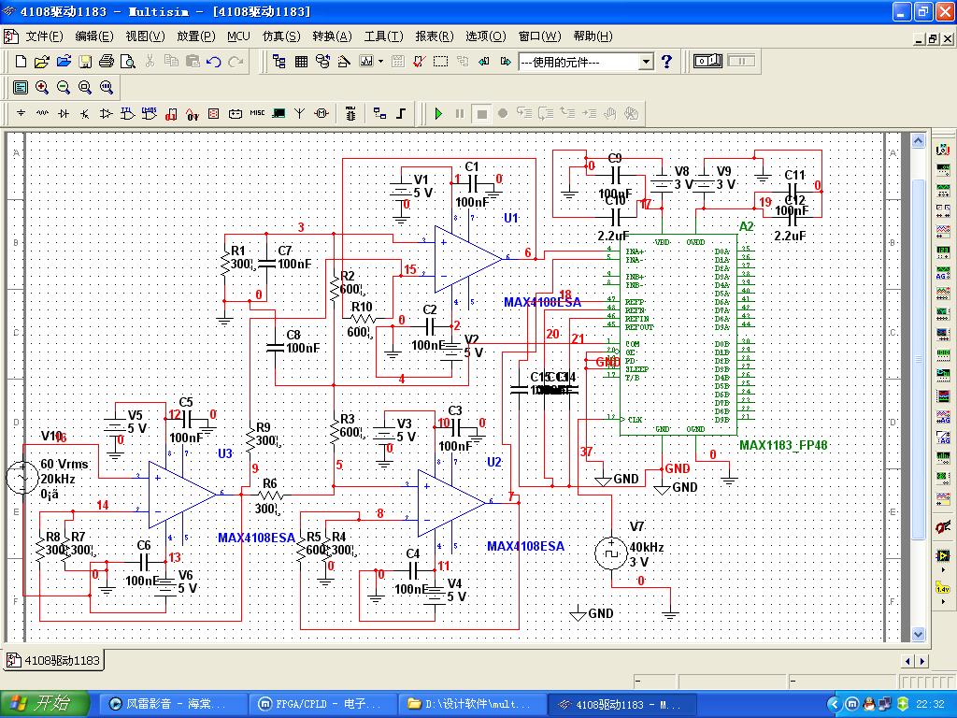Image resolution: width=957 pixels, height=718 pixels.
Task: Open Multisim help with the question mark
Action: coord(666,62)
